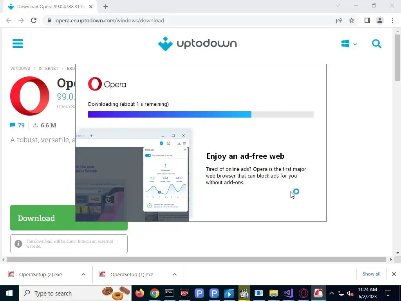Viewport: 401px width, 301px height.
Task: Click the muted volume tray icon
Action: tap(350, 293)
